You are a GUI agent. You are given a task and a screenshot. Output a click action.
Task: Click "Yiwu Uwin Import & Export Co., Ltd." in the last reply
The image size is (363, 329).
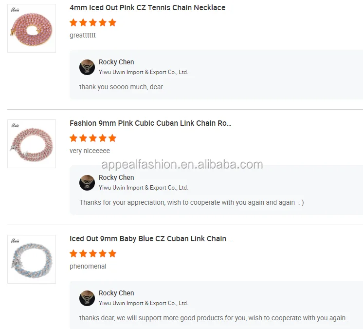[144, 303]
